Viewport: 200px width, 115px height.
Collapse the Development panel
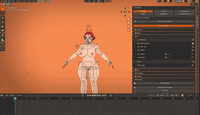[134, 80]
